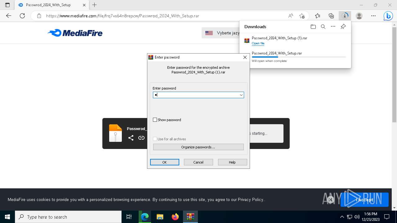Open Task View on the taskbar
The width and height of the screenshot is (397, 223).
[x=129, y=217]
